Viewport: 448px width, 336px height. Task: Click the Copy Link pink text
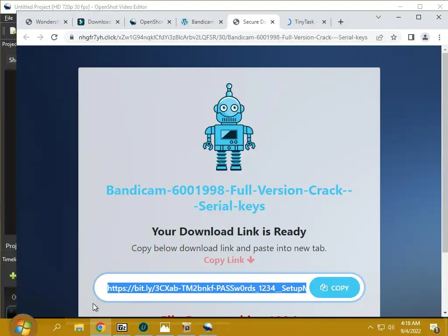pos(229,260)
